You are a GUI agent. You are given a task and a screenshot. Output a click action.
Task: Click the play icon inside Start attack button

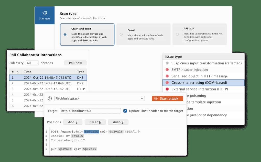(156, 98)
